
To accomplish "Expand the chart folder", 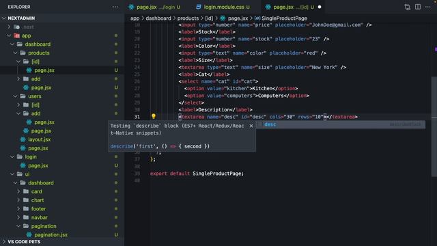I will click(x=18, y=200).
